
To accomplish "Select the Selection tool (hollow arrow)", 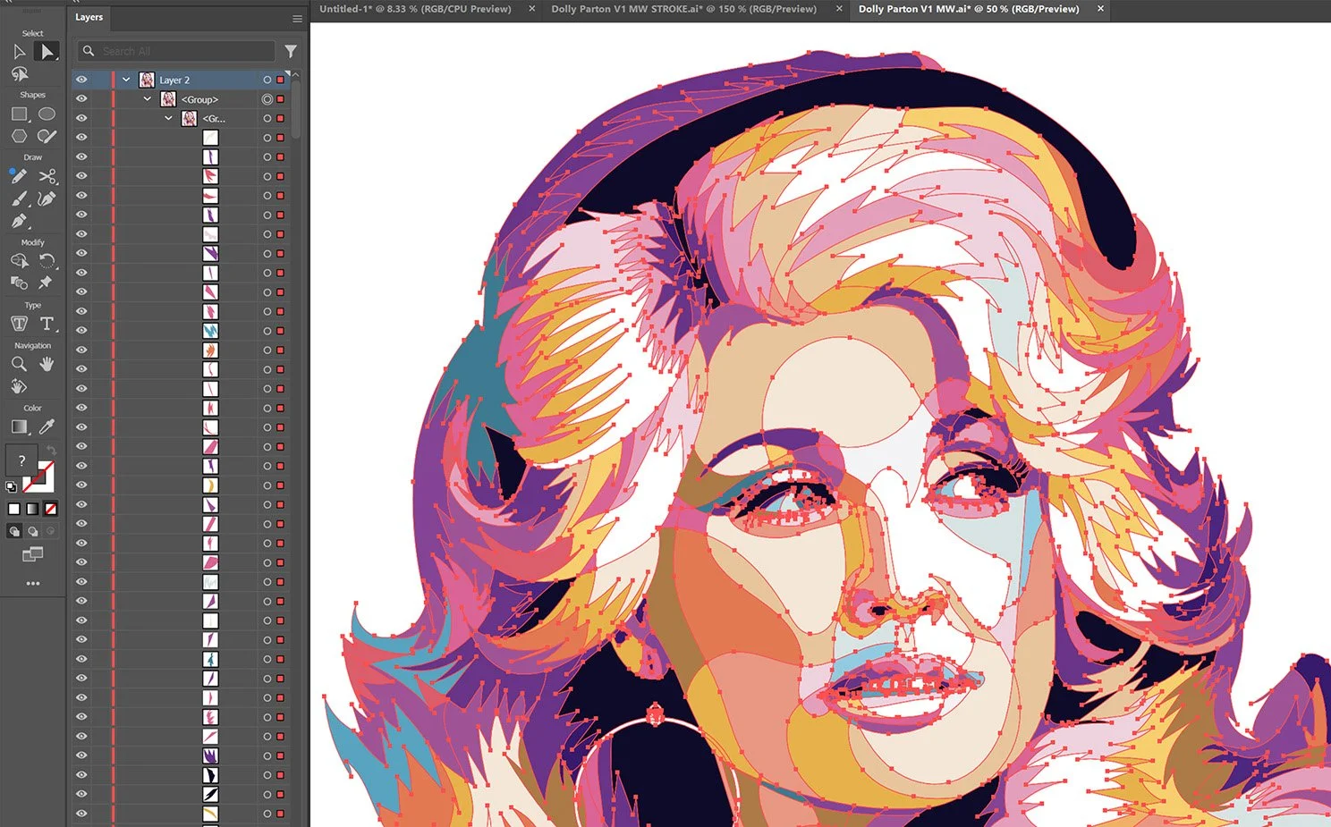I will pos(20,52).
